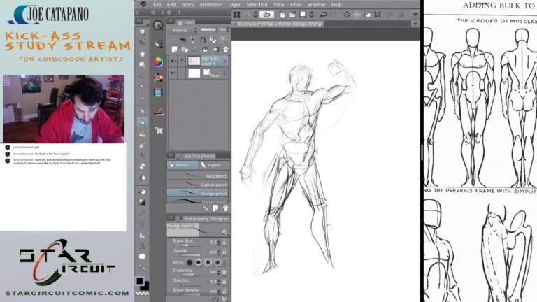The image size is (537, 302).
Task: Select the Balloon tool in the toolbar
Action: (142, 257)
